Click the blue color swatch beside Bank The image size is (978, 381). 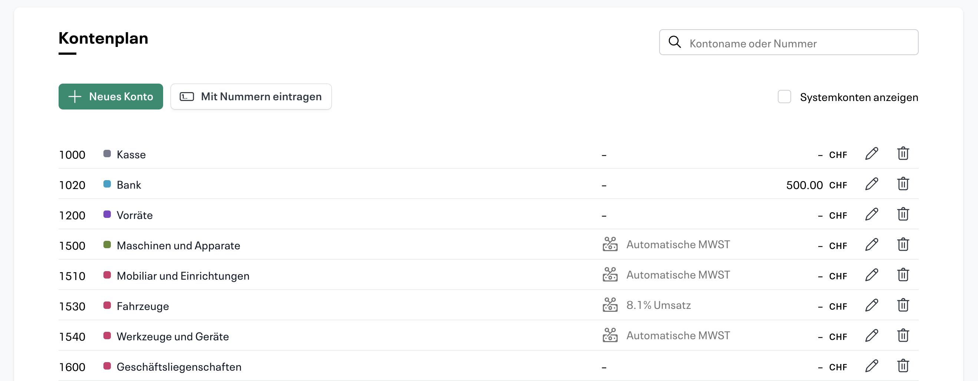pos(107,184)
